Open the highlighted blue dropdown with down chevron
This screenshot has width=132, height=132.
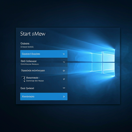point(44,54)
